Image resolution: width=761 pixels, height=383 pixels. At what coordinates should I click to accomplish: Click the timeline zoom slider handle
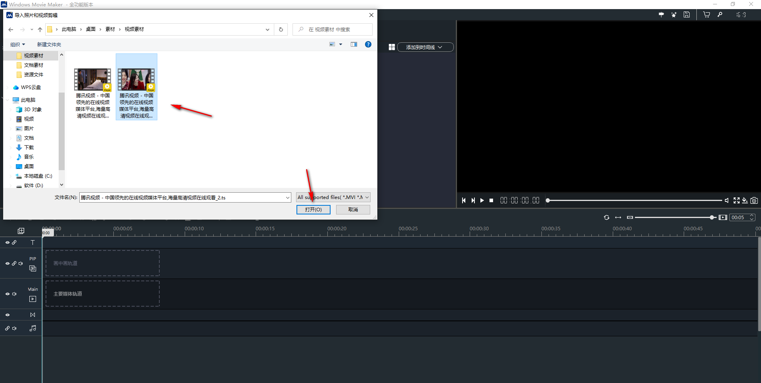point(712,218)
